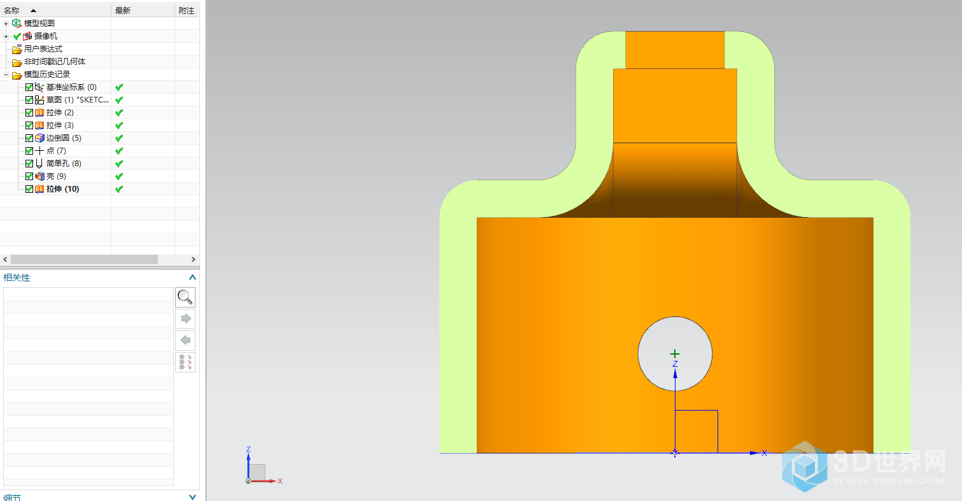Viewport: 962px width, 501px height.
Task: Click the green check mark beside 摄像机
Action: (x=17, y=36)
